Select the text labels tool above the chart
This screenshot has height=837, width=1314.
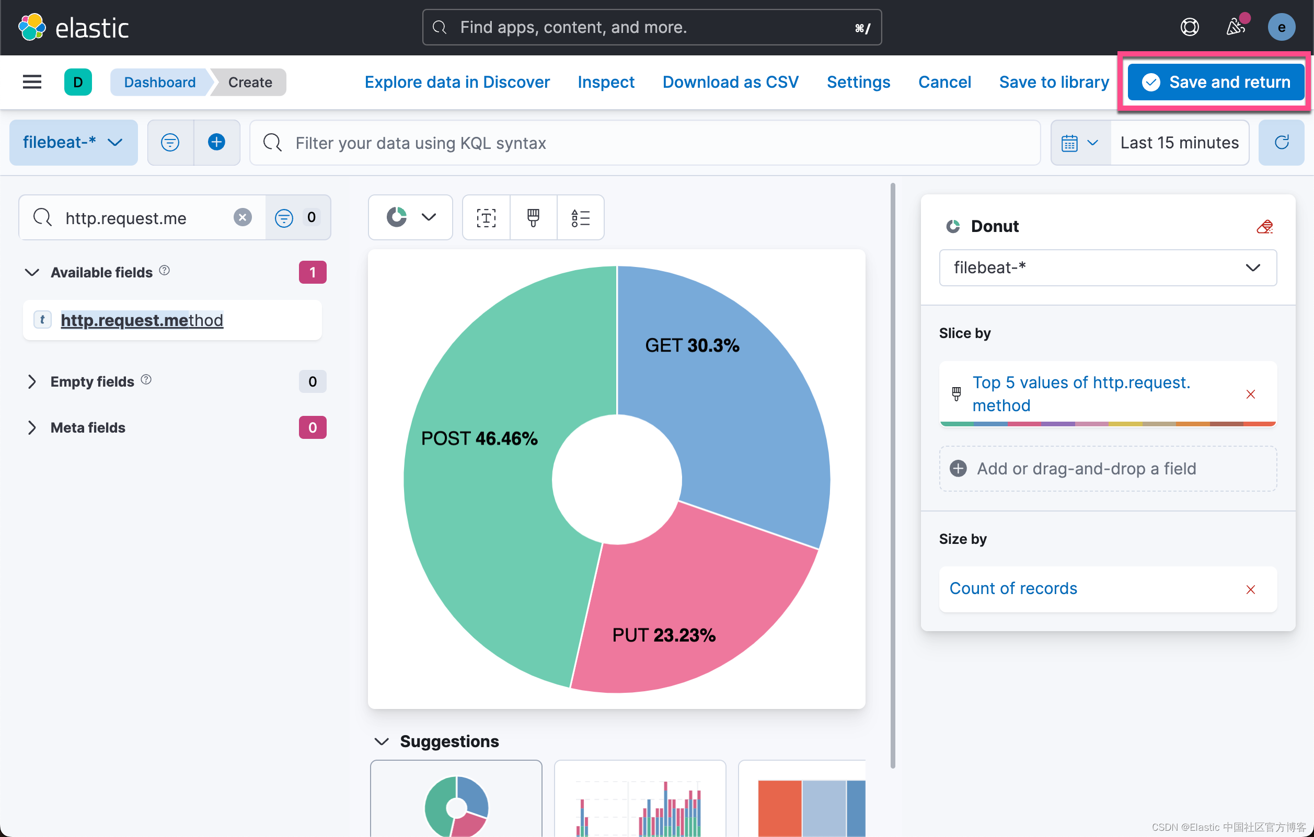coord(485,217)
